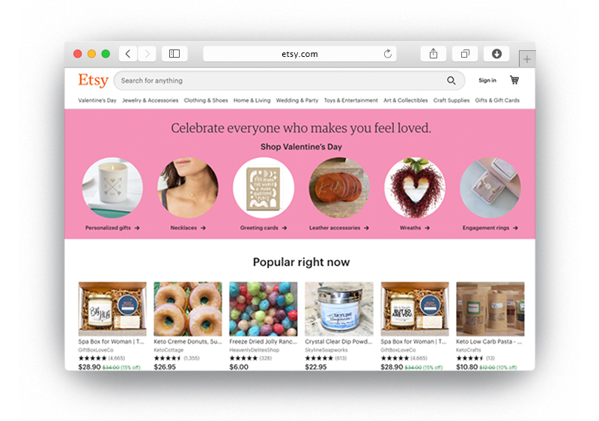The image size is (599, 421).
Task: Click the etsy.com address bar
Action: [299, 54]
